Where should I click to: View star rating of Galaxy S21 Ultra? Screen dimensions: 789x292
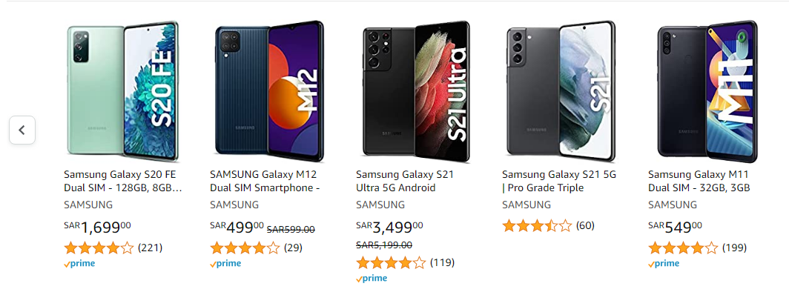(391, 263)
